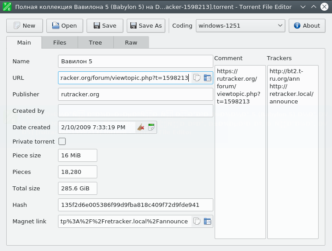Clear the creation date with broom icon
The width and height of the screenshot is (332, 251).
pos(141,128)
